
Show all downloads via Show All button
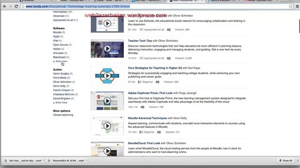(x=286, y=161)
